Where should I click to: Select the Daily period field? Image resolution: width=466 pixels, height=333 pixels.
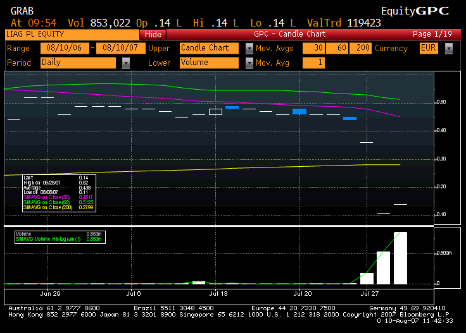coord(78,63)
